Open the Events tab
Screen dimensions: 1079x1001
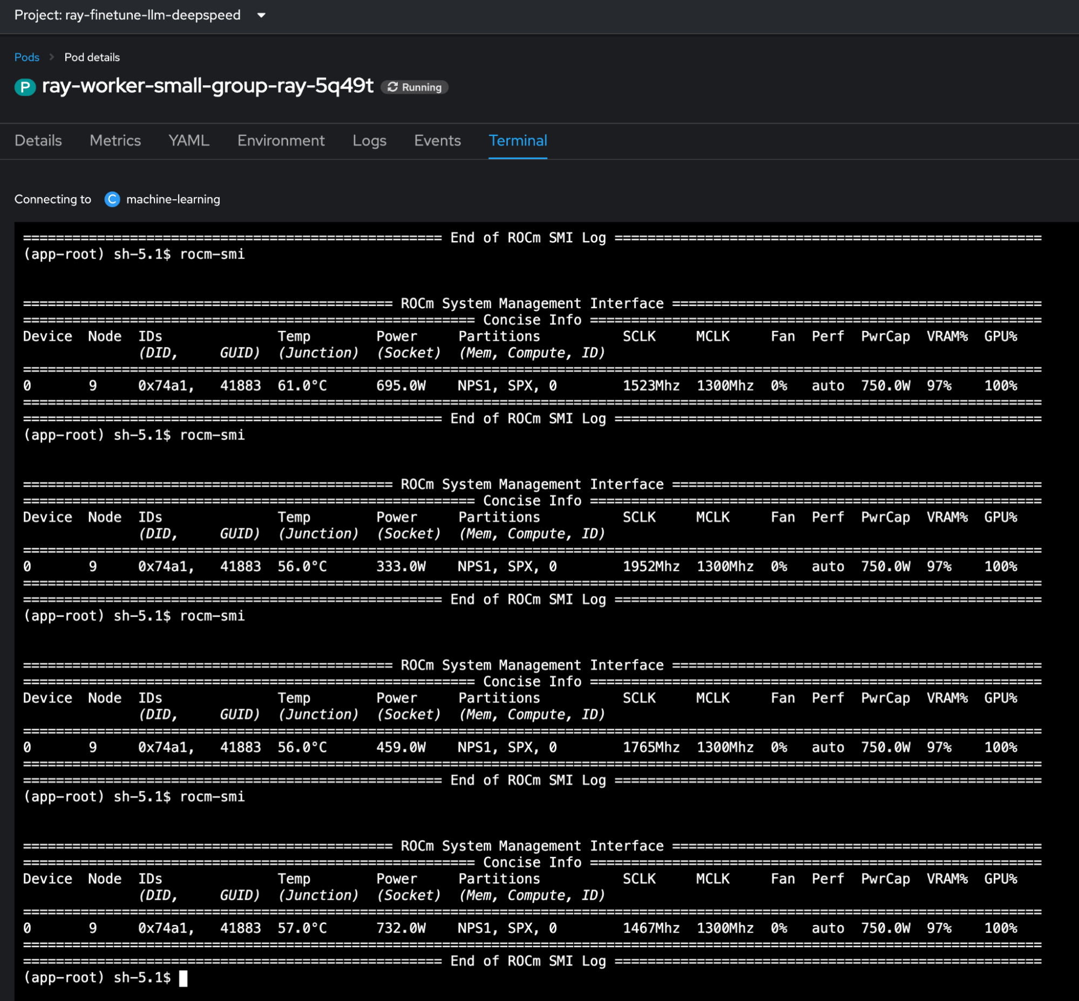click(437, 141)
